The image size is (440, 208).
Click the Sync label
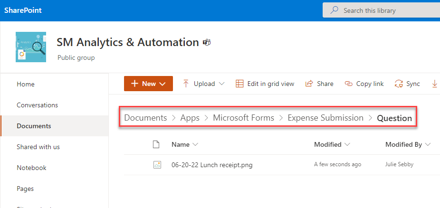[413, 84]
